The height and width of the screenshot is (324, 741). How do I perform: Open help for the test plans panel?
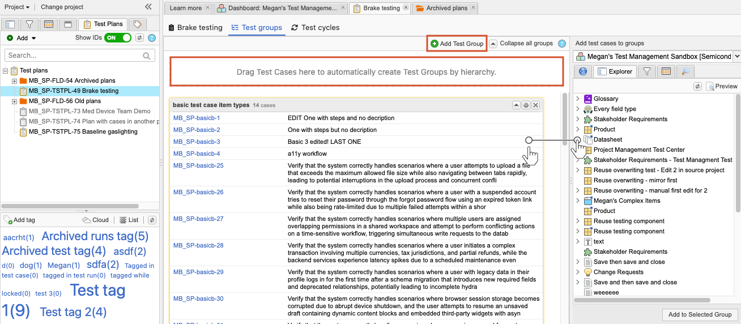(152, 38)
